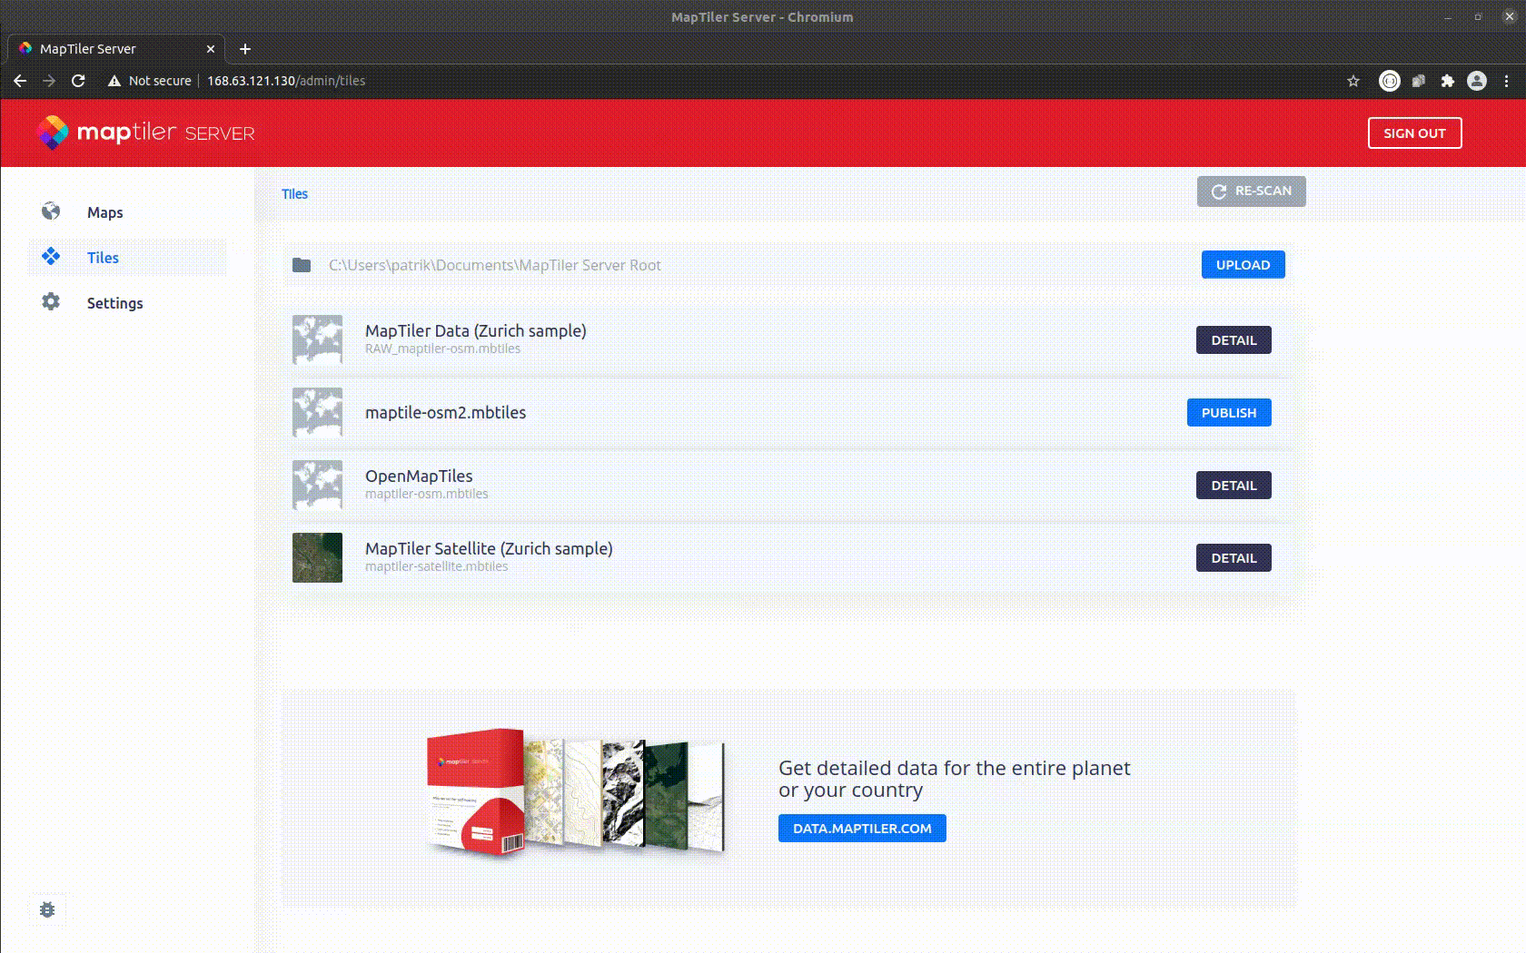This screenshot has height=953, width=1526.
Task: Reload the page with refresh icon
Action: pos(78,81)
